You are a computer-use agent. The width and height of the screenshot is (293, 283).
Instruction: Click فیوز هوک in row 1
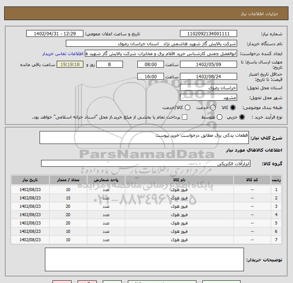pyautogui.click(x=179, y=190)
